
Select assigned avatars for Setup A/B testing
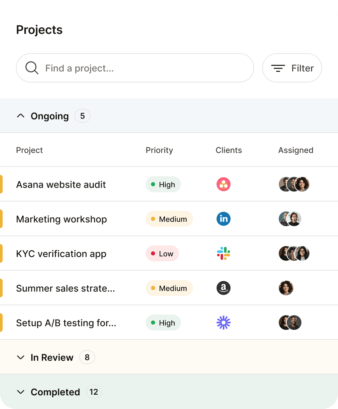(290, 323)
